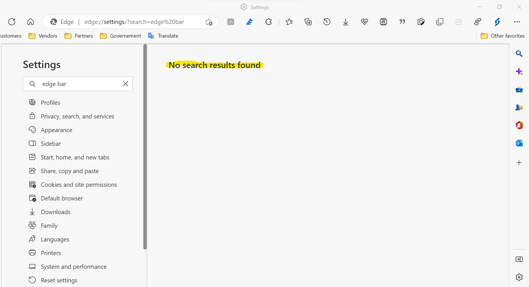The width and height of the screenshot is (529, 287).
Task: Open the Appearance settings section
Action: coord(51,130)
